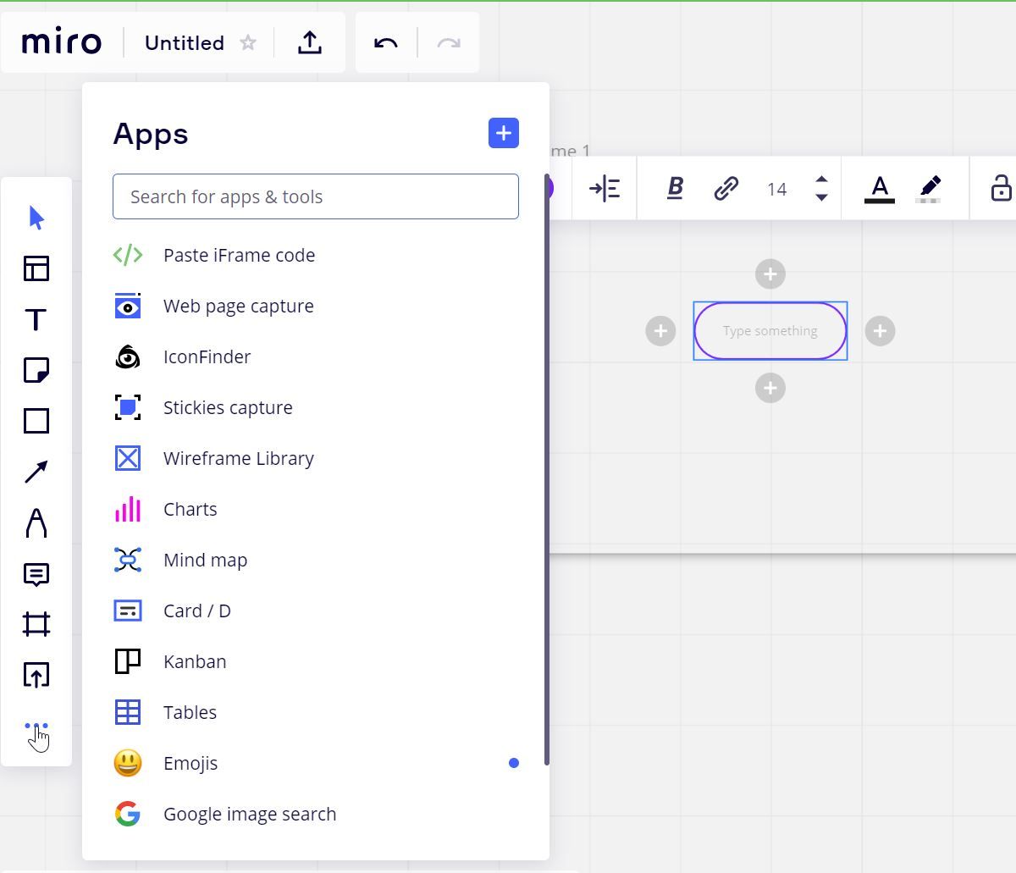Click the Untitled board title
The height and width of the screenshot is (873, 1016).
coord(185,42)
